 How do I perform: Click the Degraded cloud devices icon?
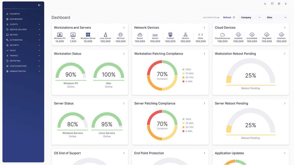coord(267,34)
